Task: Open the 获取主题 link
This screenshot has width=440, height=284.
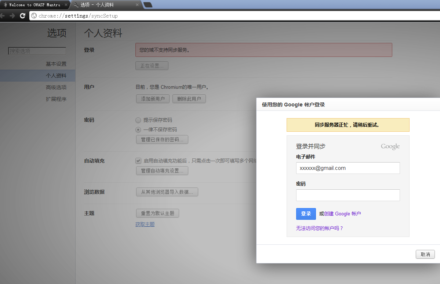Action: point(145,224)
